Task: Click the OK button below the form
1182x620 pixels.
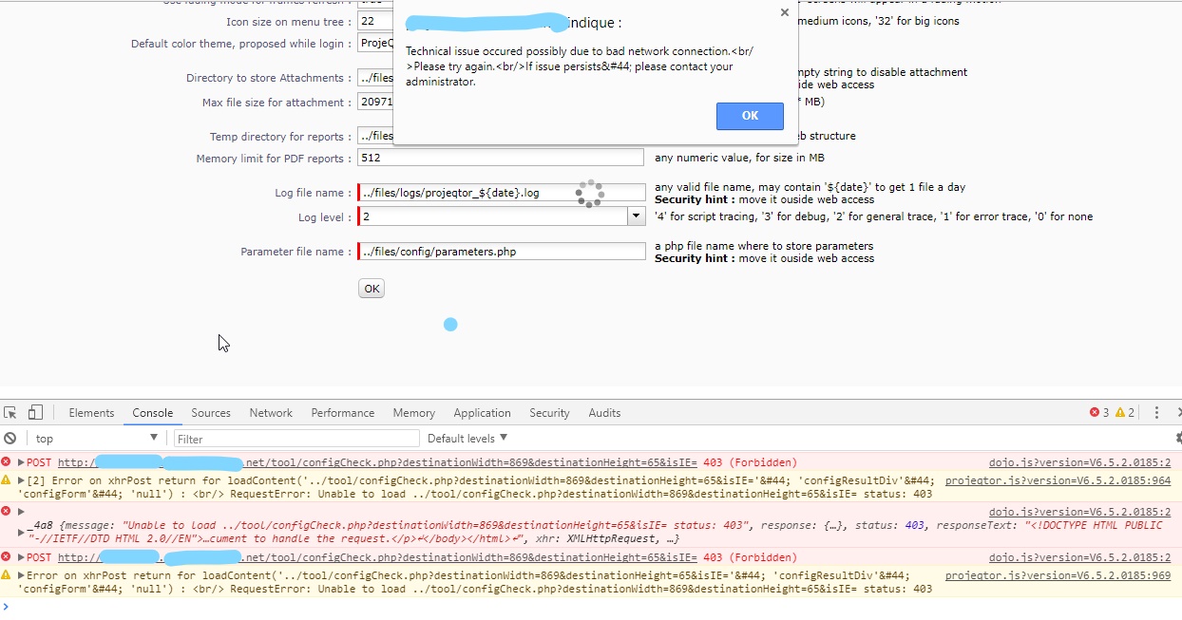Action: click(x=372, y=289)
